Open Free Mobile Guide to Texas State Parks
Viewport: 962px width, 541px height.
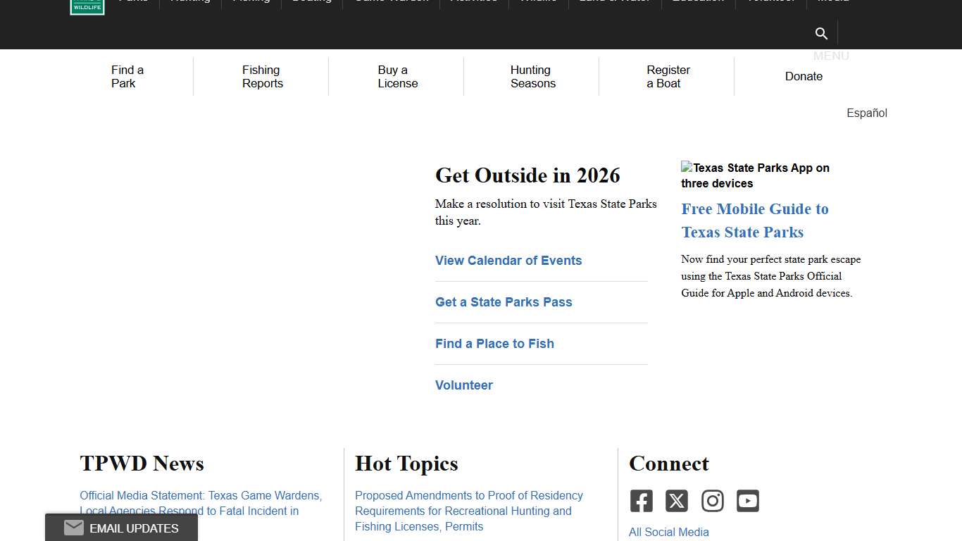coord(754,220)
